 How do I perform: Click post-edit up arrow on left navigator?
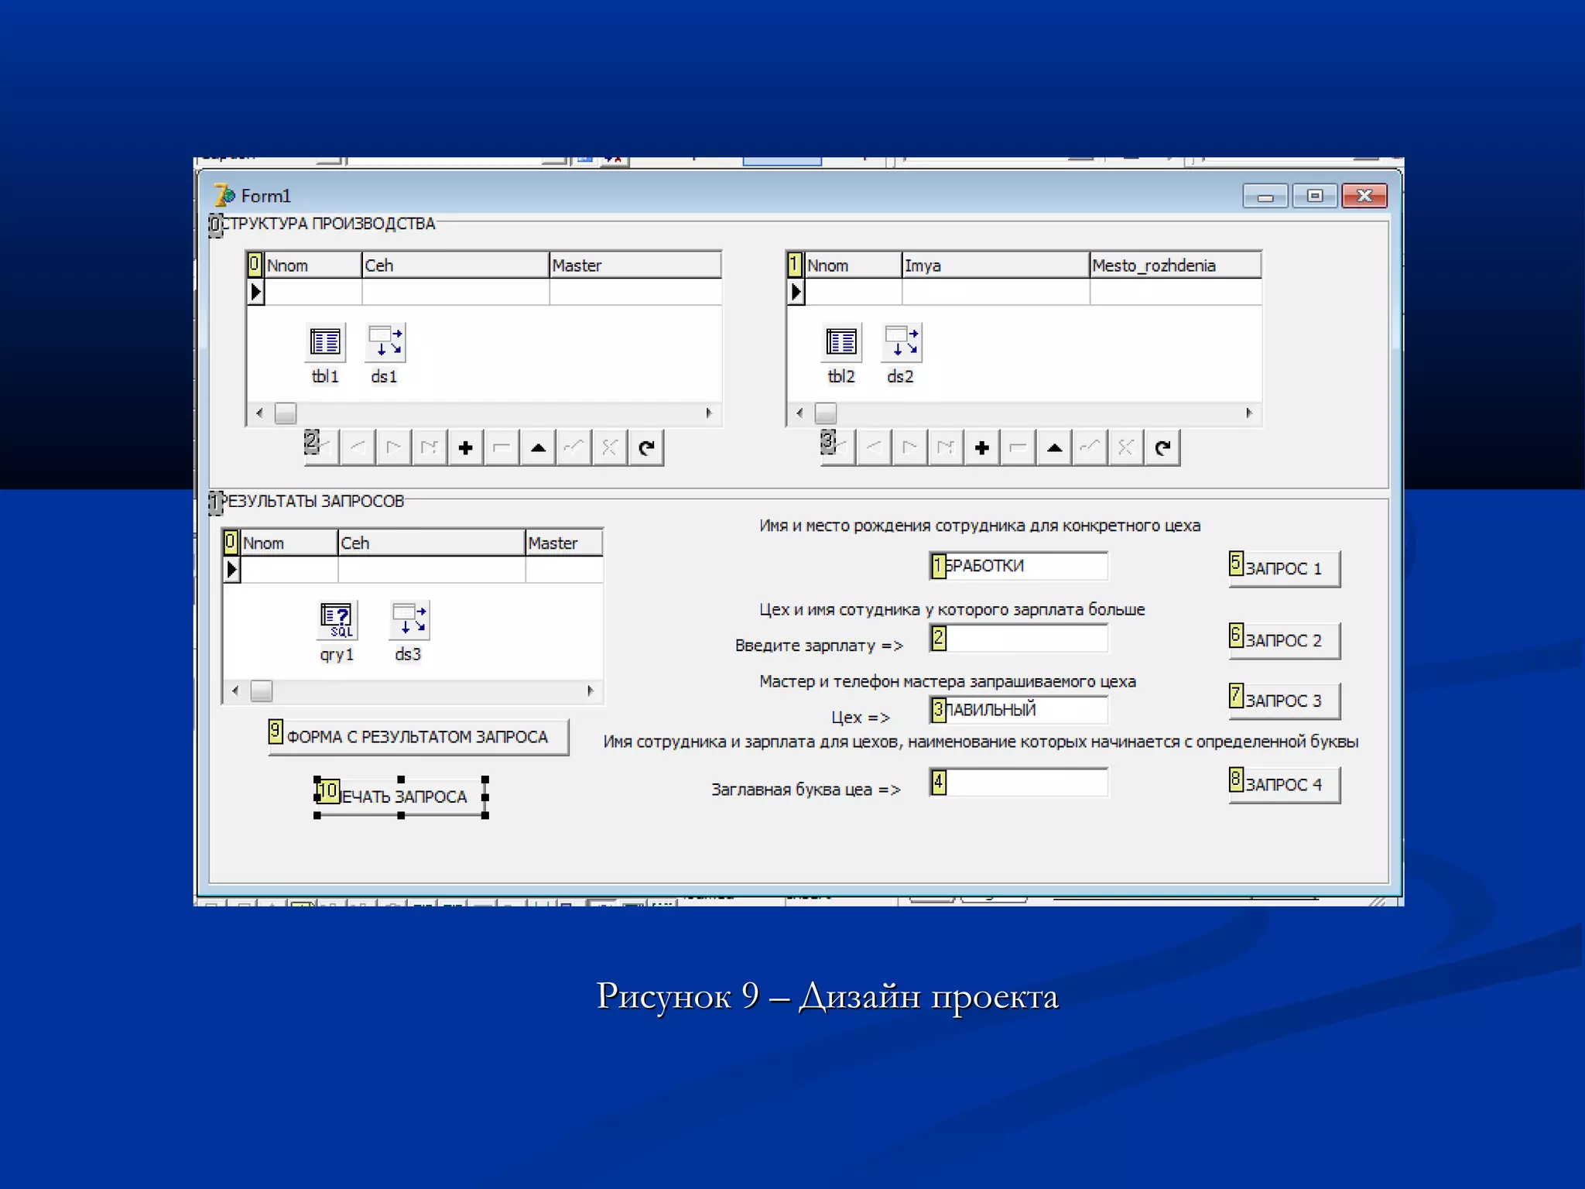538,447
